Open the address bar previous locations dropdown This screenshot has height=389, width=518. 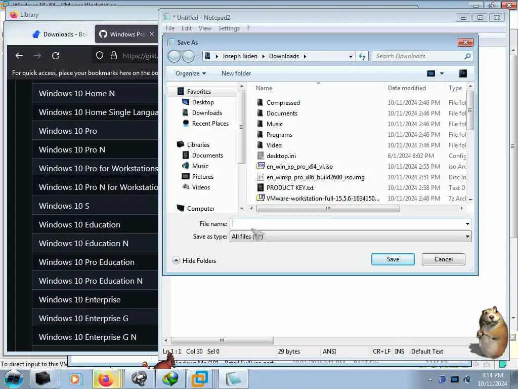351,56
